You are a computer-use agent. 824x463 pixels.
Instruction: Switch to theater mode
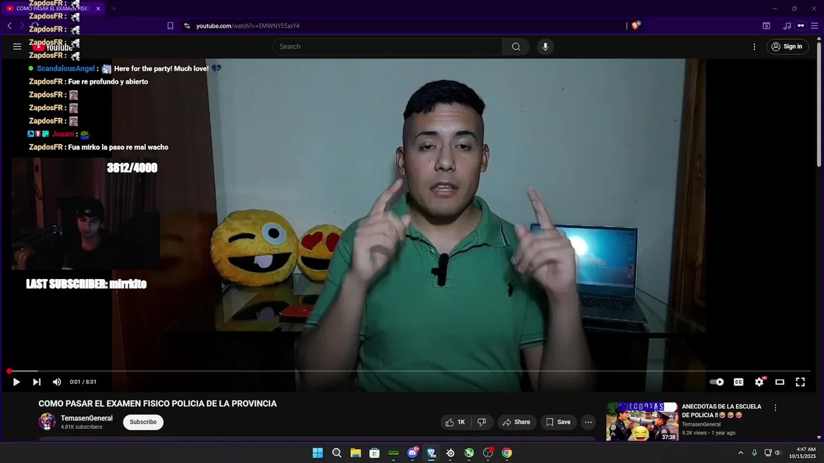(x=780, y=382)
